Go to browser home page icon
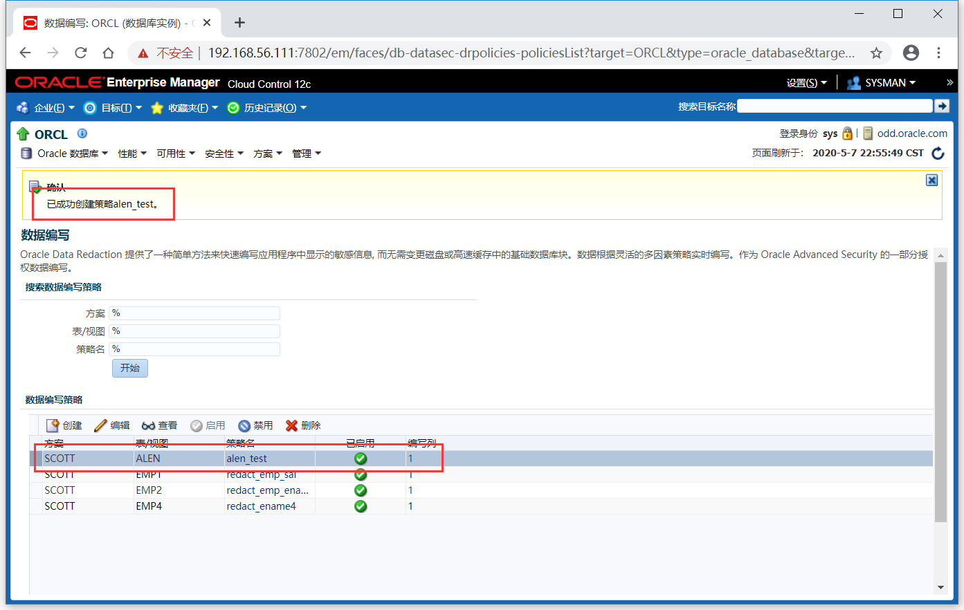Screen dimensions: 964x610 click(108, 53)
